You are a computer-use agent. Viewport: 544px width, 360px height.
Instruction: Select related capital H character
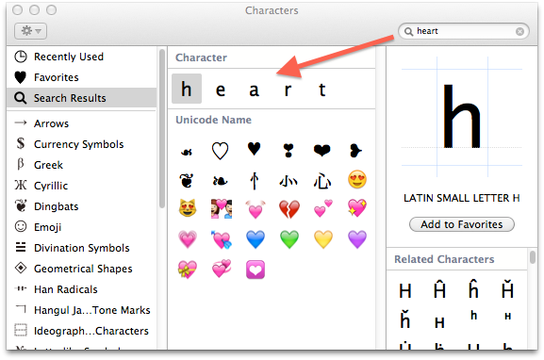point(405,290)
